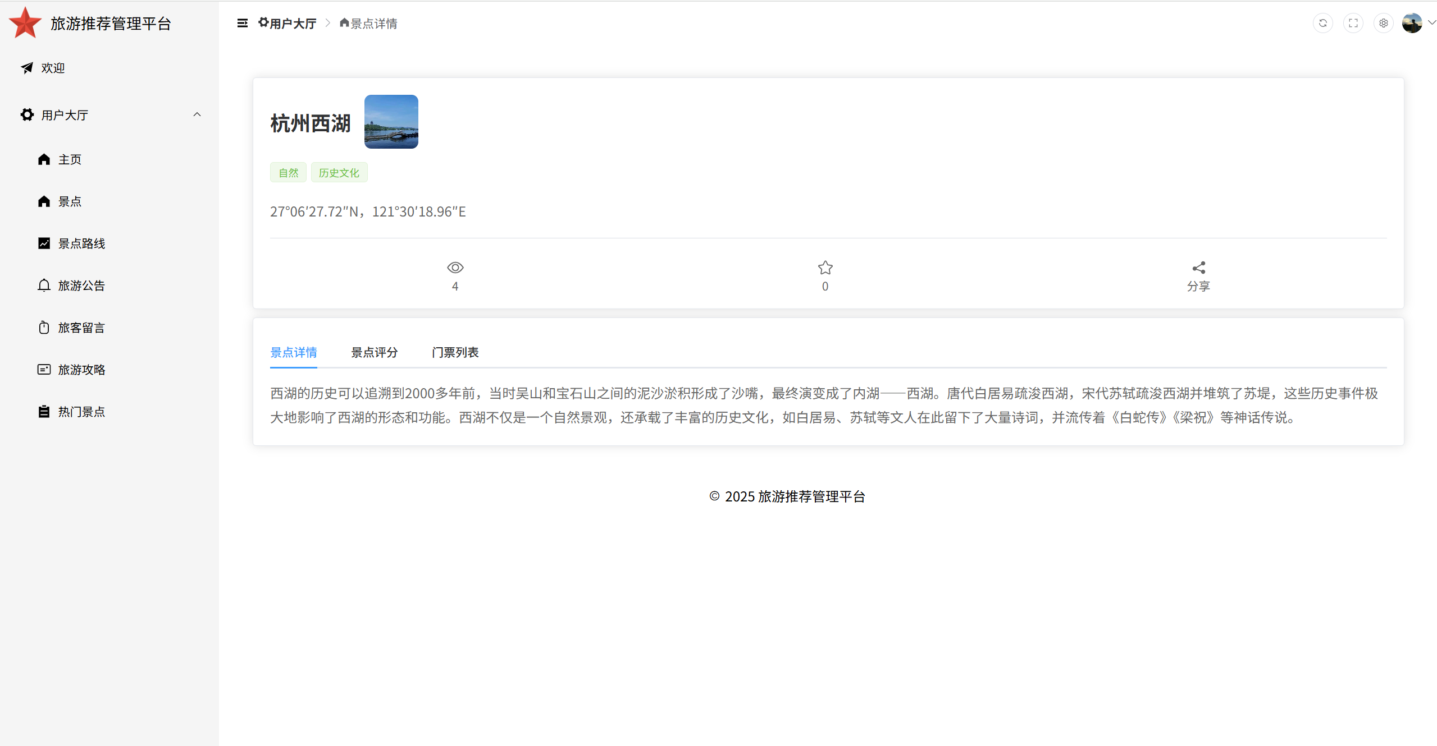
Task: Click the eye view-count icon
Action: pyautogui.click(x=455, y=268)
